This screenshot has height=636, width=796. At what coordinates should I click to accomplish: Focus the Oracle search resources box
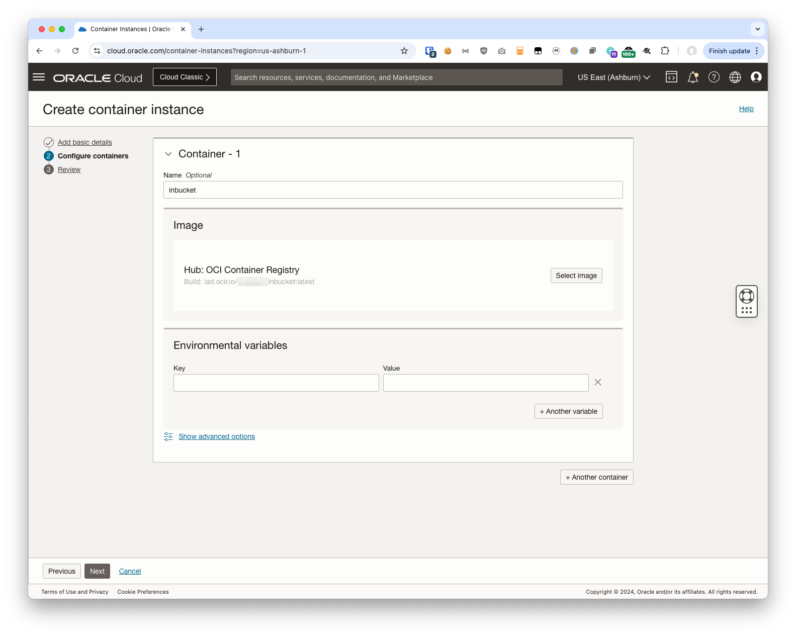click(x=396, y=77)
